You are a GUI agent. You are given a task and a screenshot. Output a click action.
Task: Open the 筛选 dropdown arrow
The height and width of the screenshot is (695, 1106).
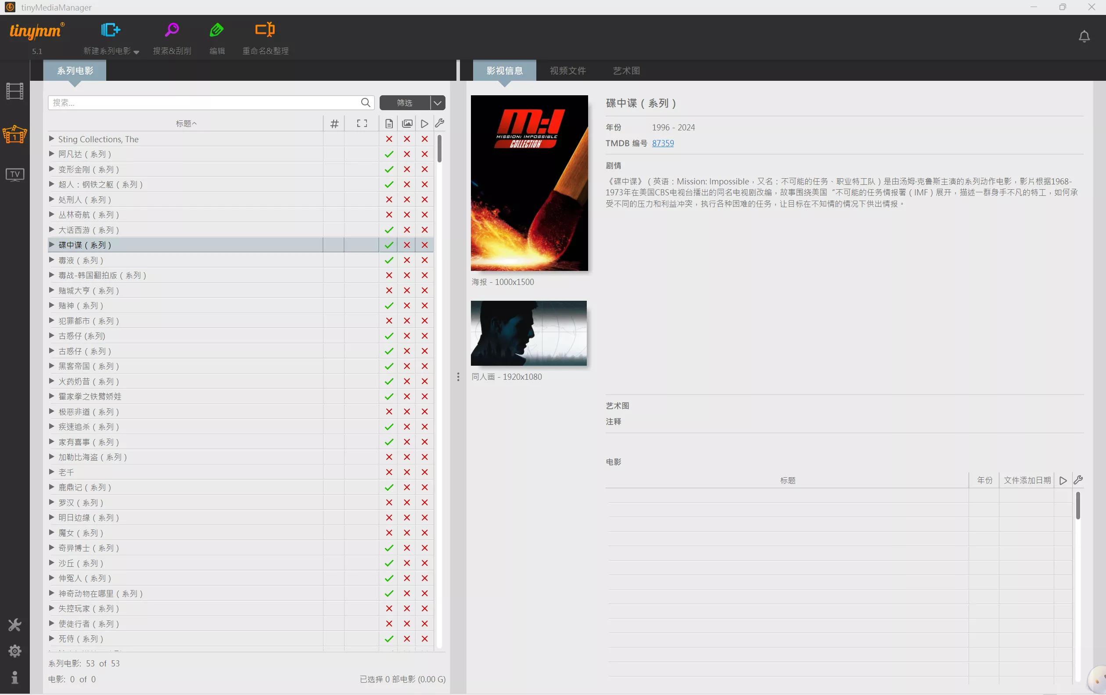click(438, 103)
